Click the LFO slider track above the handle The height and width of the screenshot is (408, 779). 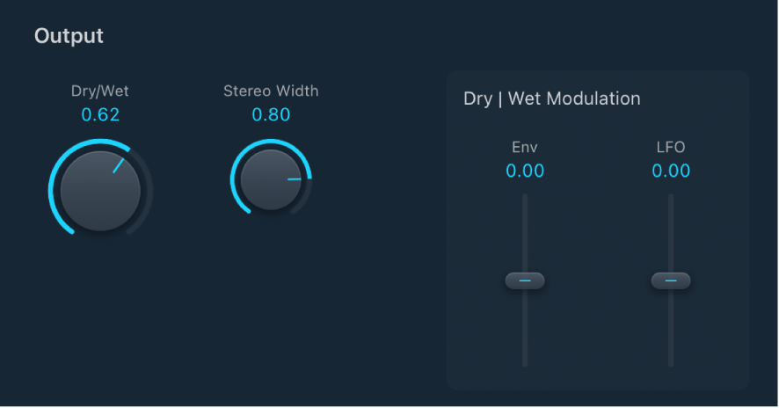tap(671, 229)
